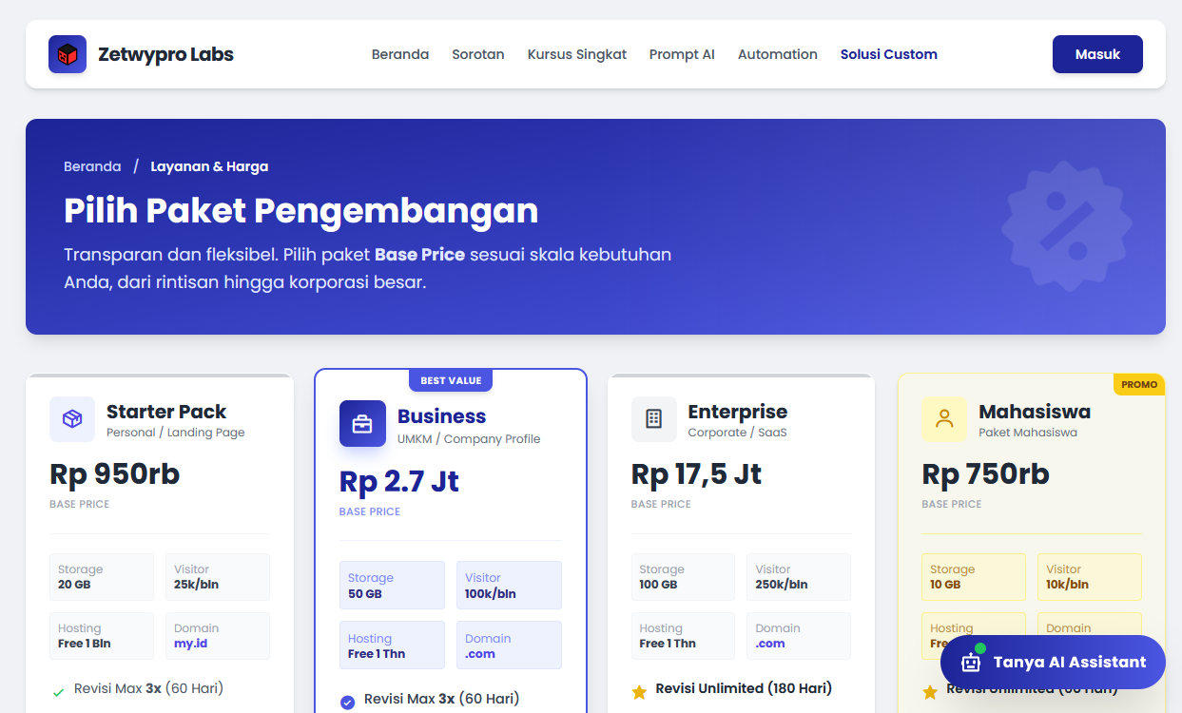
Task: Click the Business Domain .com tile
Action: coord(509,646)
